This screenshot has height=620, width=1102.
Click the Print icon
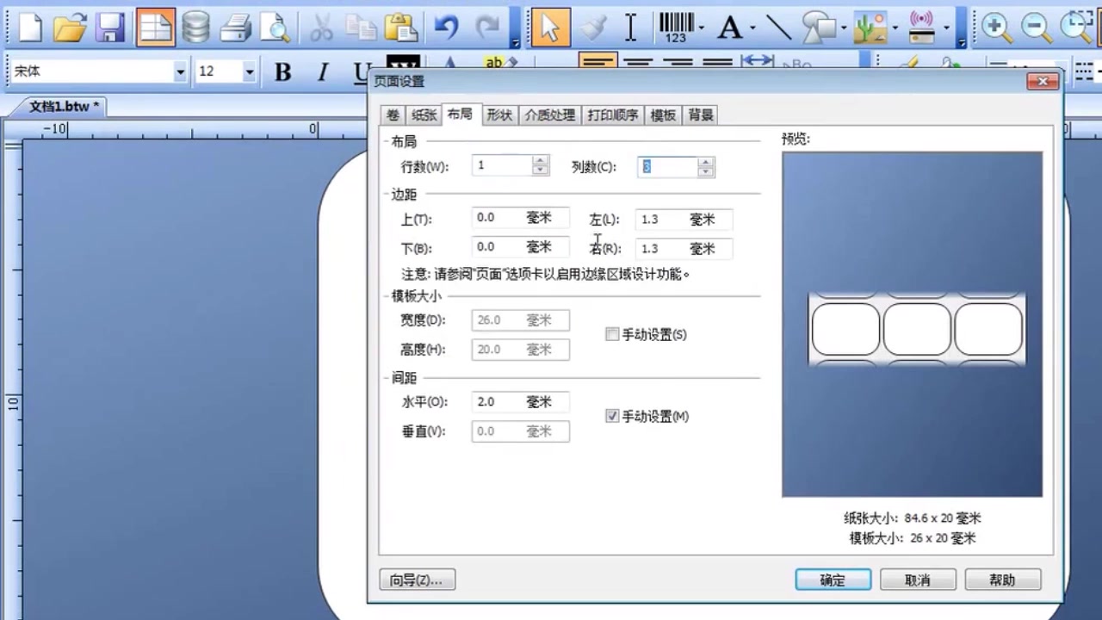point(235,28)
